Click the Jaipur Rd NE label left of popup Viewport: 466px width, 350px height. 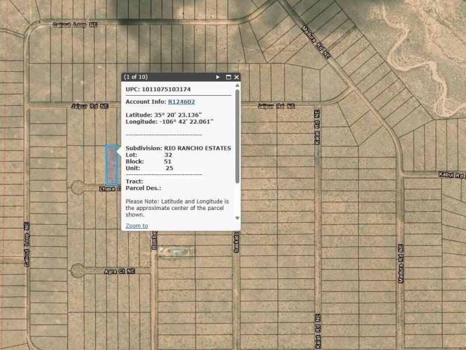click(90, 106)
